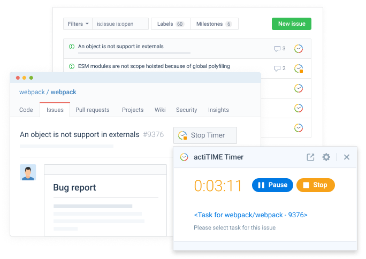This screenshot has height=259, width=366.
Task: Click open-issue status icon of the ESM modules row
Action: (x=72, y=66)
